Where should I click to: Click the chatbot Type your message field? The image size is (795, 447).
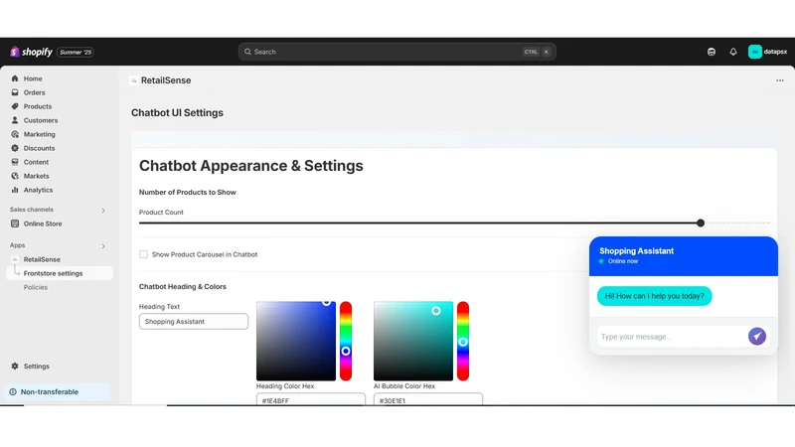click(670, 337)
